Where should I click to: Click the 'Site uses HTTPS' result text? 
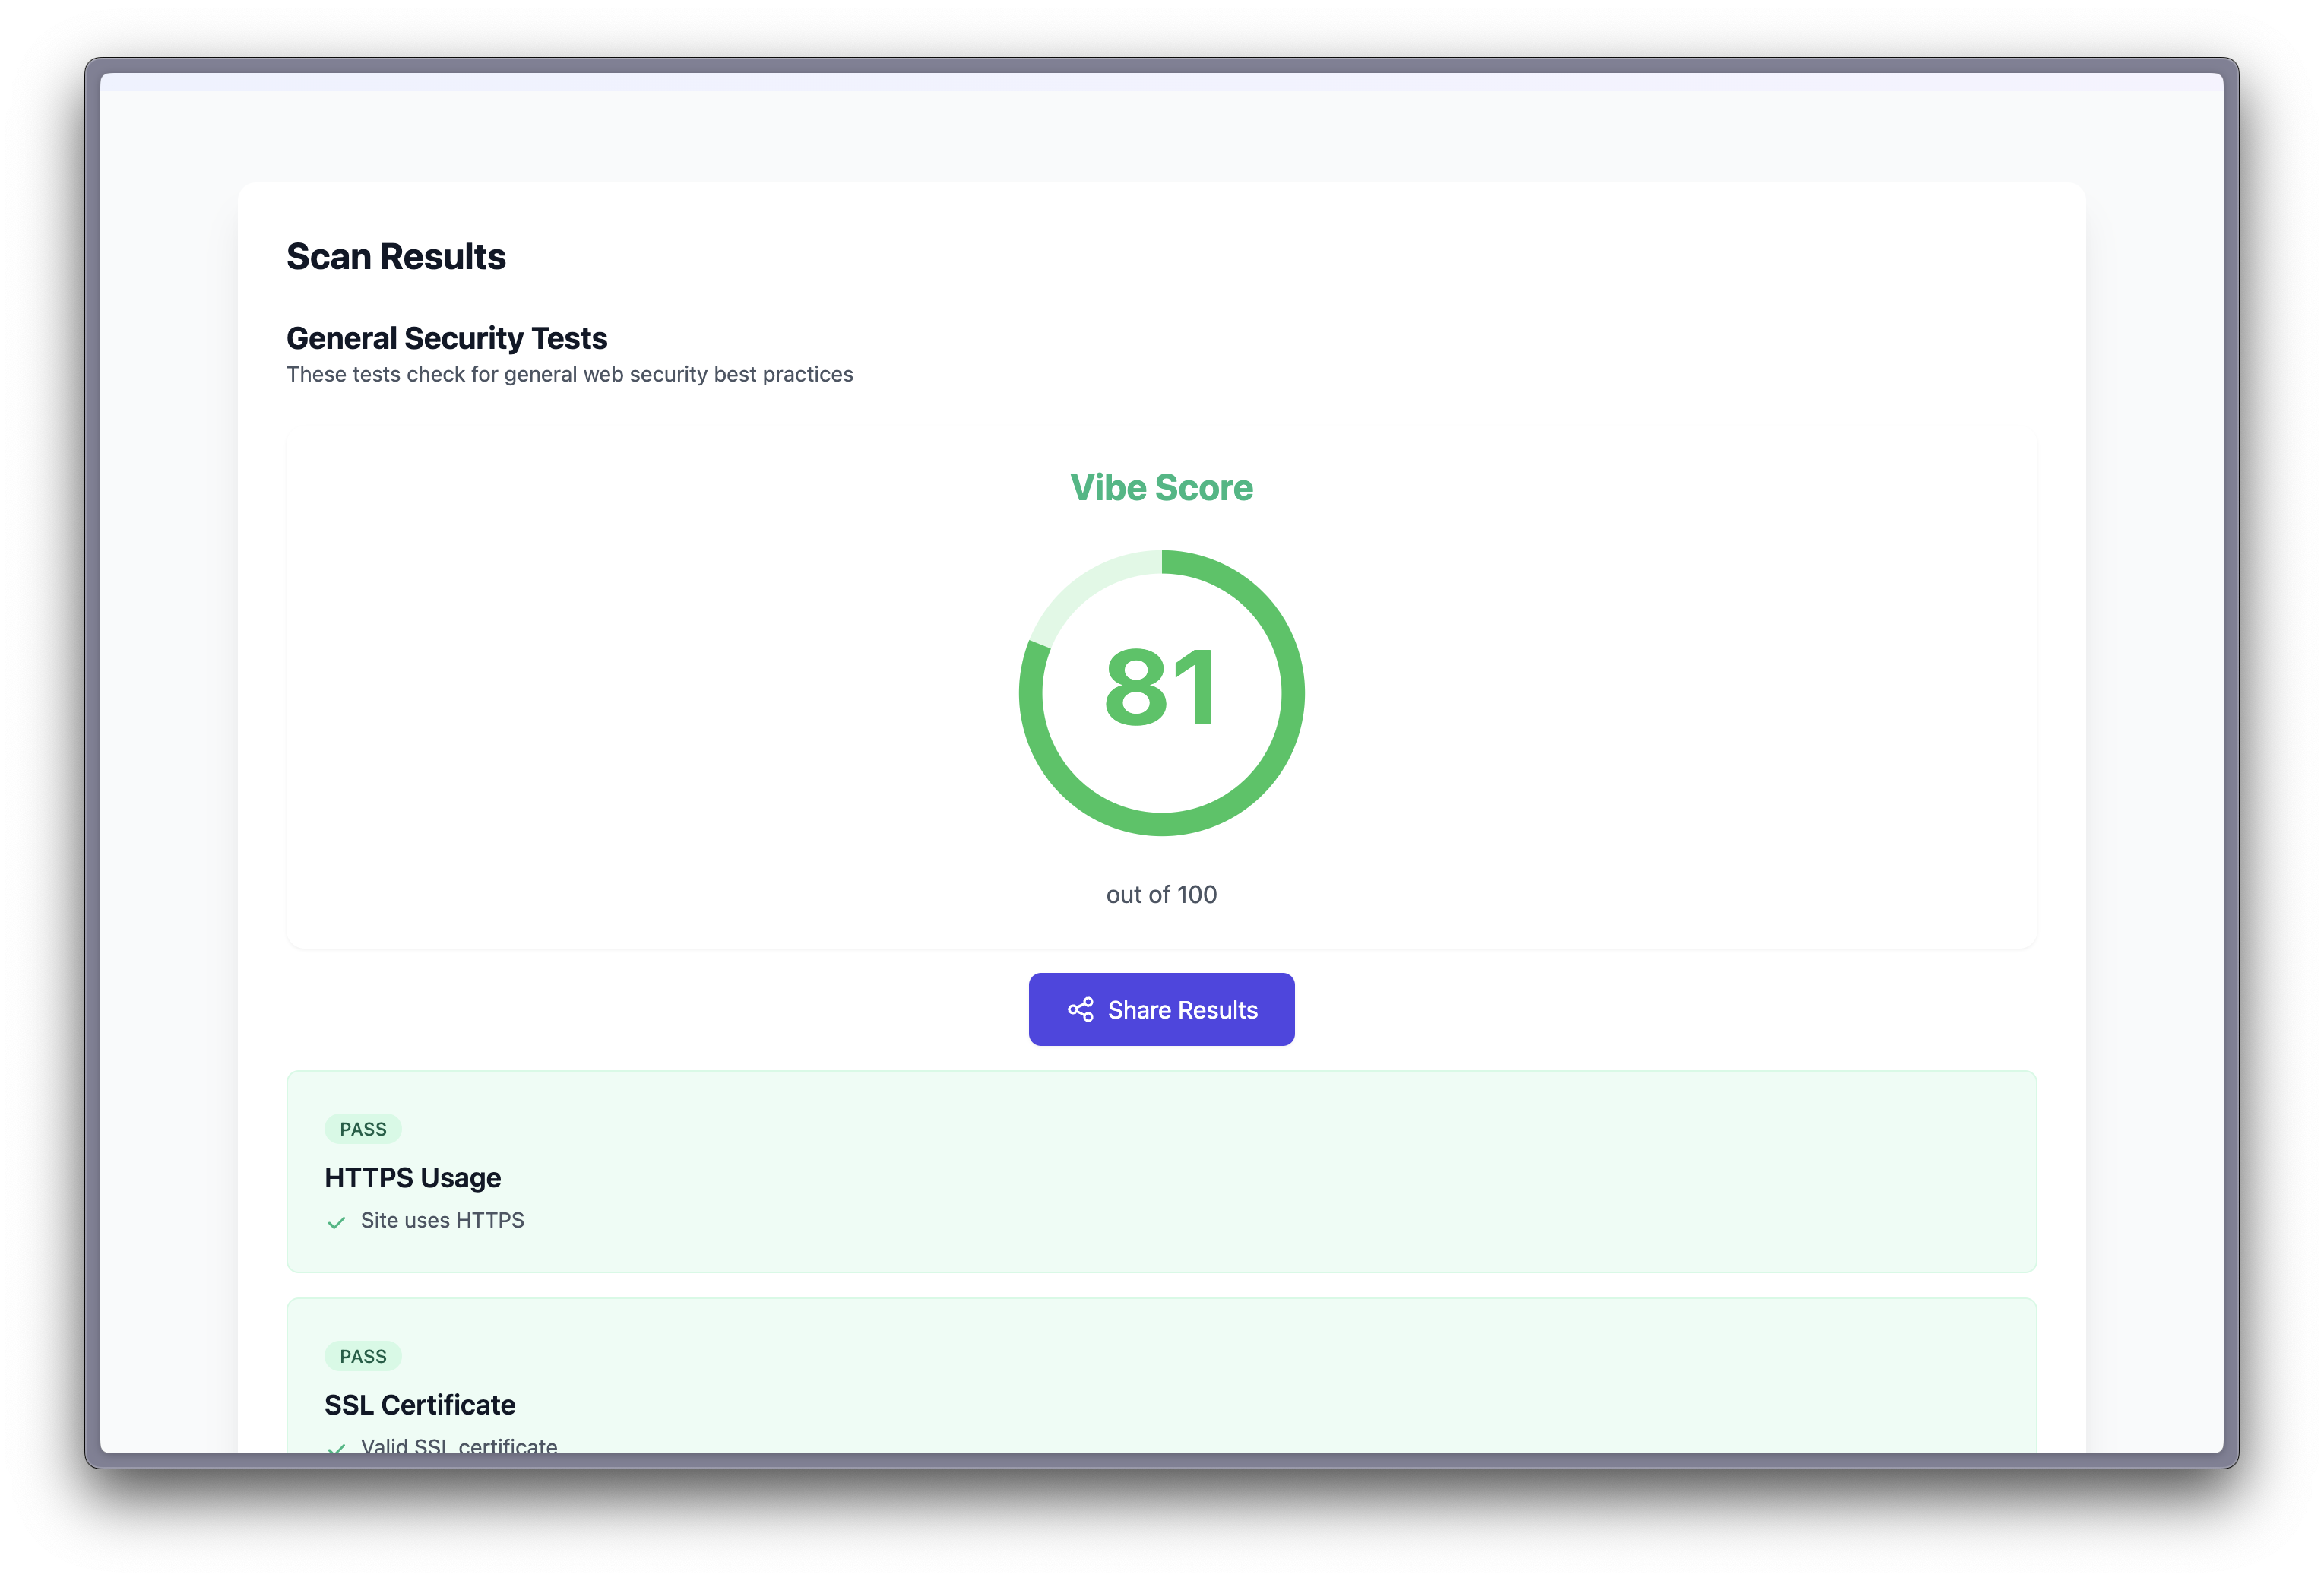pyautogui.click(x=442, y=1221)
